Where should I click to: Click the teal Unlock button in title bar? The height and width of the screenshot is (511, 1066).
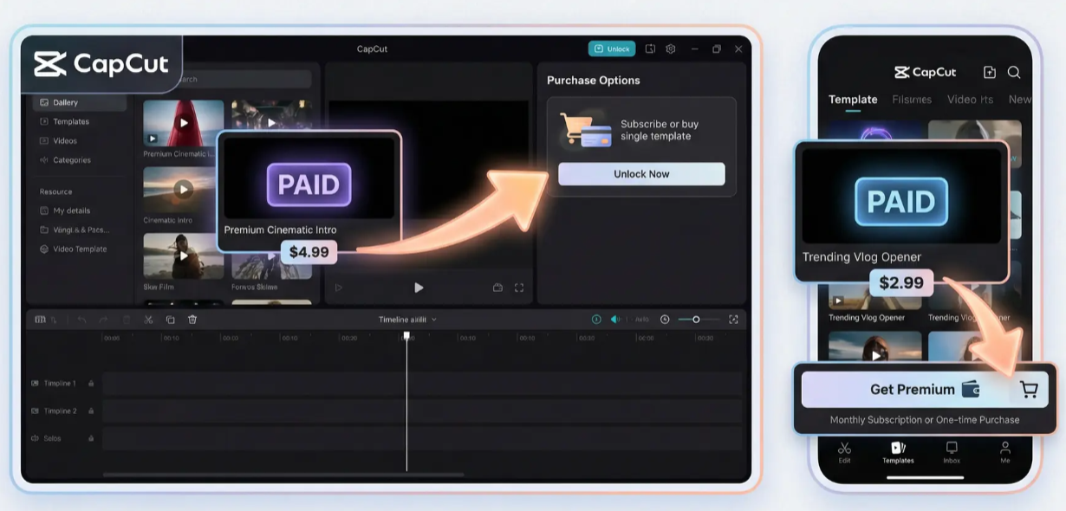coord(612,49)
